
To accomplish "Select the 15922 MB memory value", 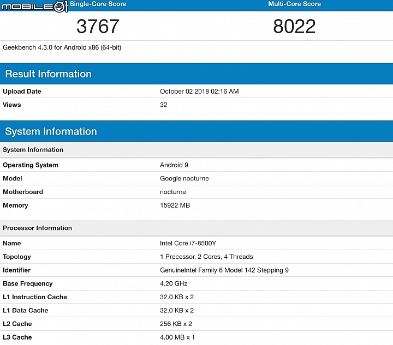I will point(175,205).
